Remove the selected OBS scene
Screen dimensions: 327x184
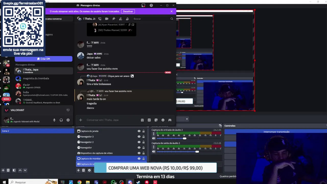(x=8, y=170)
